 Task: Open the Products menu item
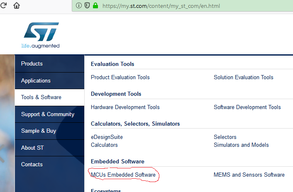(x=49, y=64)
